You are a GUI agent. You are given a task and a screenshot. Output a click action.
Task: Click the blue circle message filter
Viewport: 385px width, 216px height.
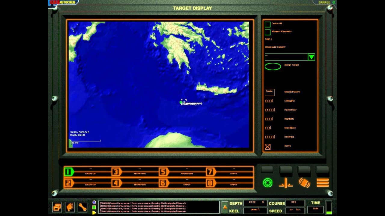[x=94, y=202]
